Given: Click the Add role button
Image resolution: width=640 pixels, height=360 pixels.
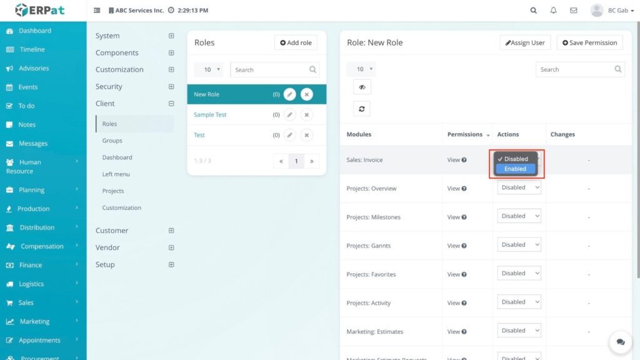Looking at the screenshot, I should tap(296, 42).
